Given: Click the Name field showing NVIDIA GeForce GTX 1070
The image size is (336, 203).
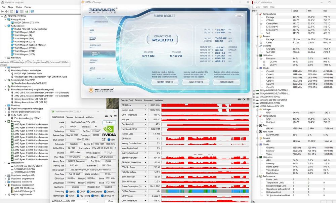Looking at the screenshot, I should (83, 122).
